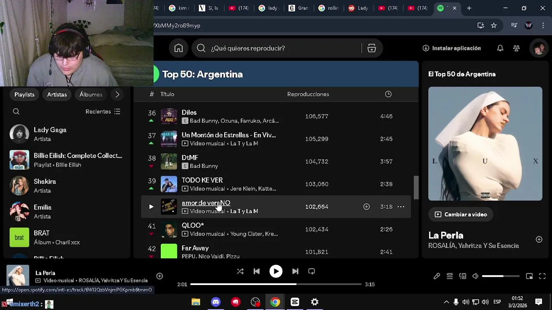The image size is (552, 310).
Task: Open Emilia artist in library
Action: tap(67, 211)
